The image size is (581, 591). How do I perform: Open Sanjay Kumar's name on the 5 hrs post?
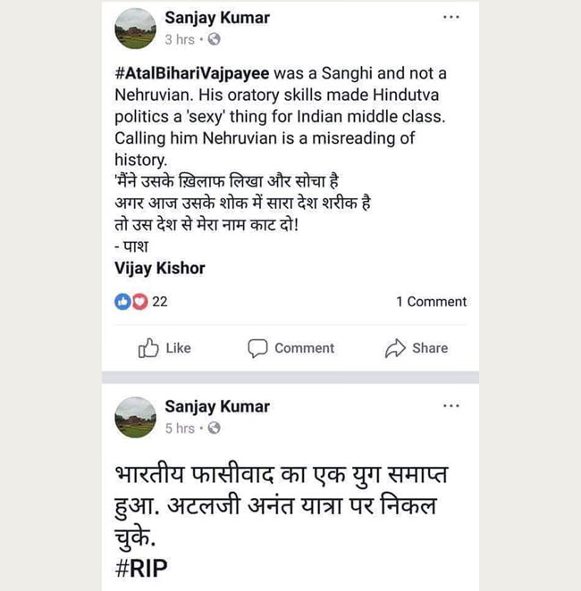coord(217,406)
